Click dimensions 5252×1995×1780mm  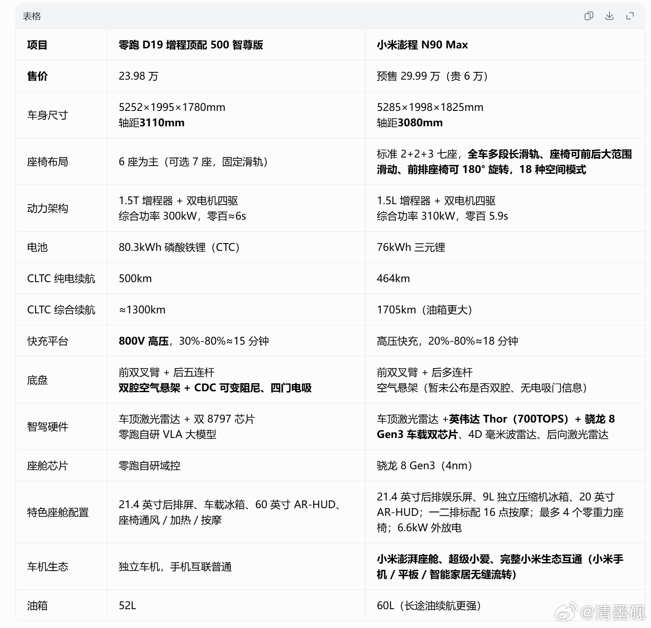172,107
